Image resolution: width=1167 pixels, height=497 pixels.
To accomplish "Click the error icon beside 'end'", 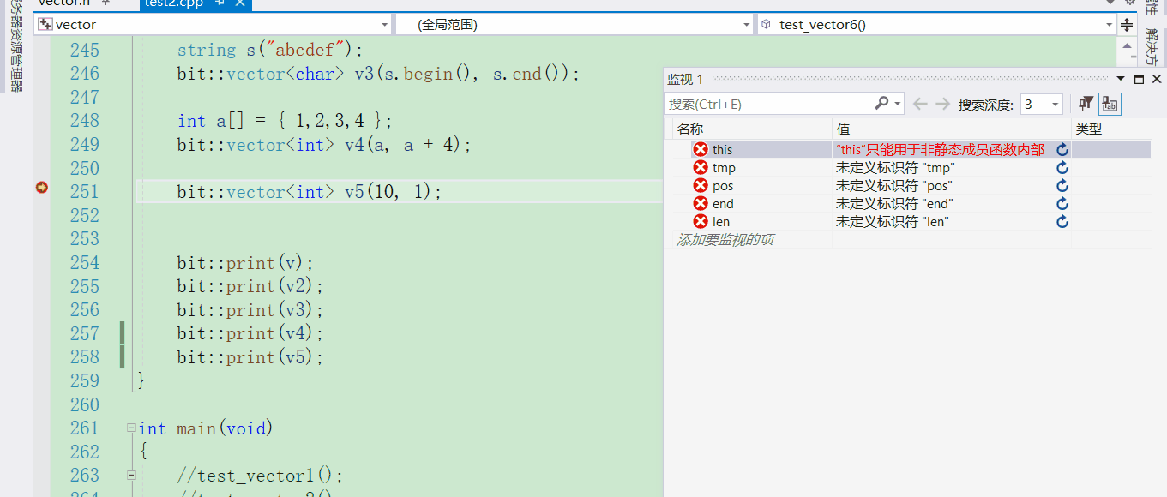I will 701,204.
